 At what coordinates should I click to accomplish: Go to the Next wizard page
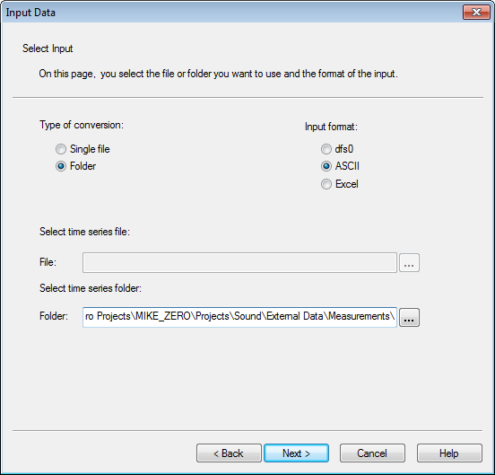tap(296, 453)
